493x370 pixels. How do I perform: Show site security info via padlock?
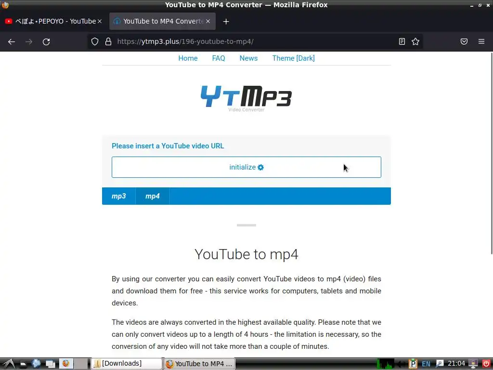(108, 41)
